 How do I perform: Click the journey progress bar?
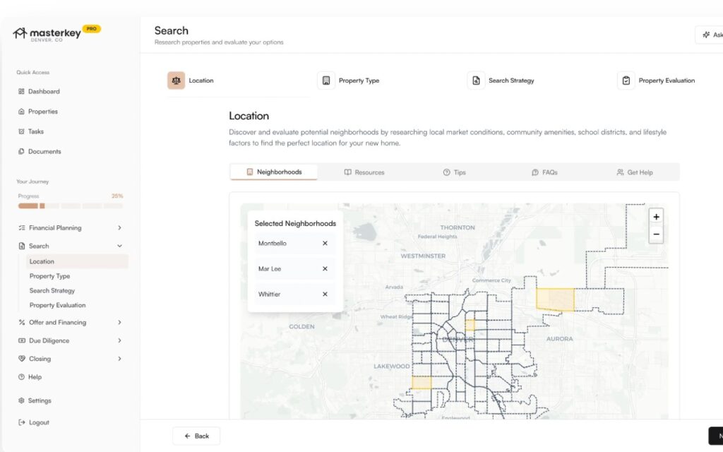70,206
